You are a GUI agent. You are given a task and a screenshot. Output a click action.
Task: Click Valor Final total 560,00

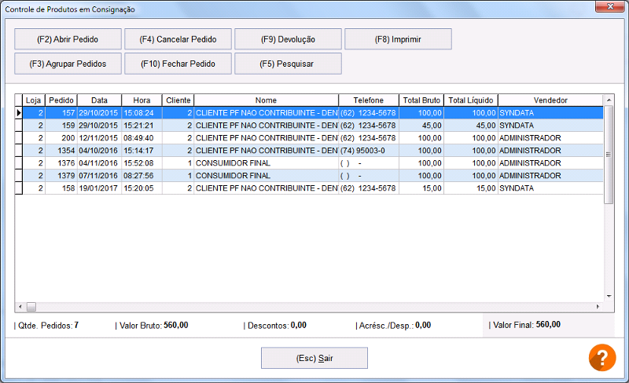548,324
